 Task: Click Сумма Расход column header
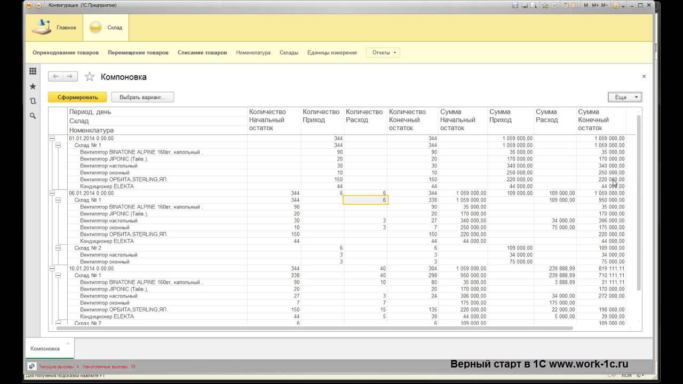click(x=555, y=121)
